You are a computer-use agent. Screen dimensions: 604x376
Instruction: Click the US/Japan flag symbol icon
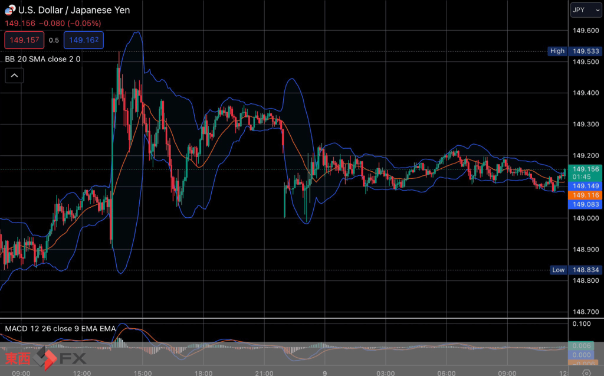pos(10,10)
